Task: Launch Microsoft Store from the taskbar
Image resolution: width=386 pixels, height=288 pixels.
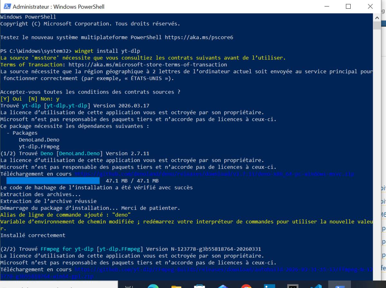Action: 200,285
